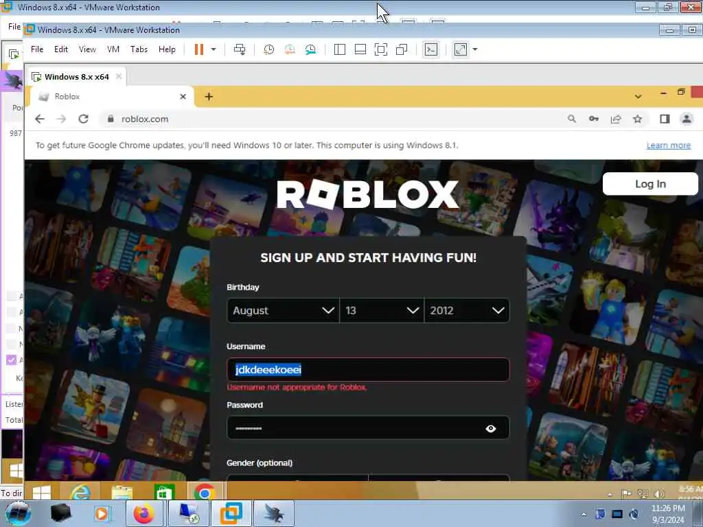
Task: Show hidden icons in host system tray
Action: (584, 514)
